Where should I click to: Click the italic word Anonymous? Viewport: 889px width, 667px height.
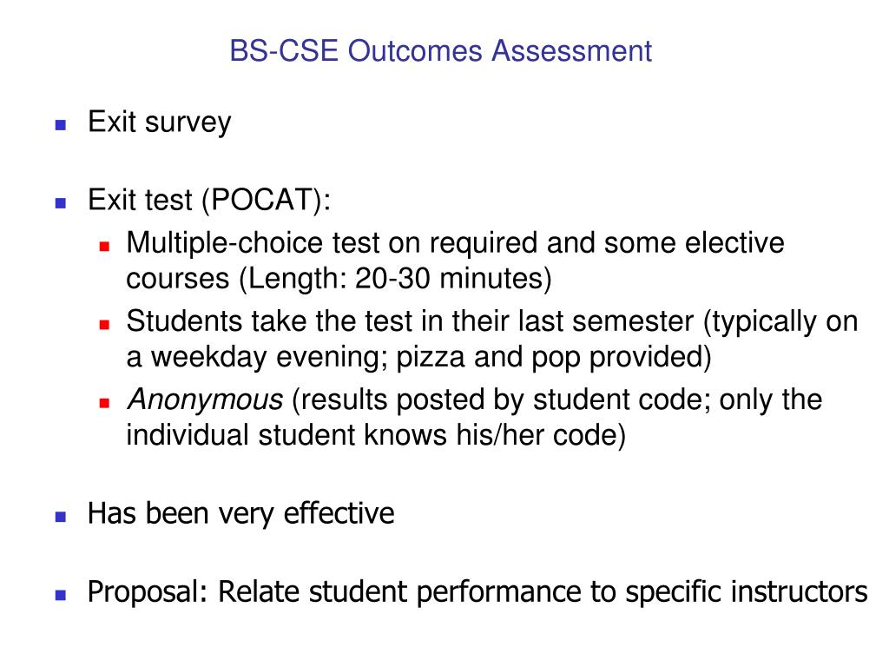point(205,400)
